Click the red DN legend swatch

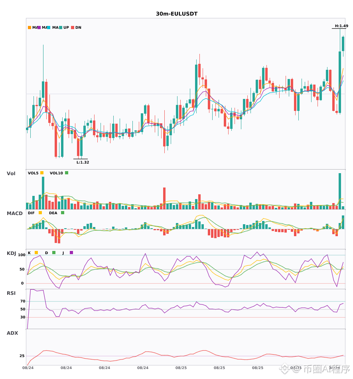73,28
